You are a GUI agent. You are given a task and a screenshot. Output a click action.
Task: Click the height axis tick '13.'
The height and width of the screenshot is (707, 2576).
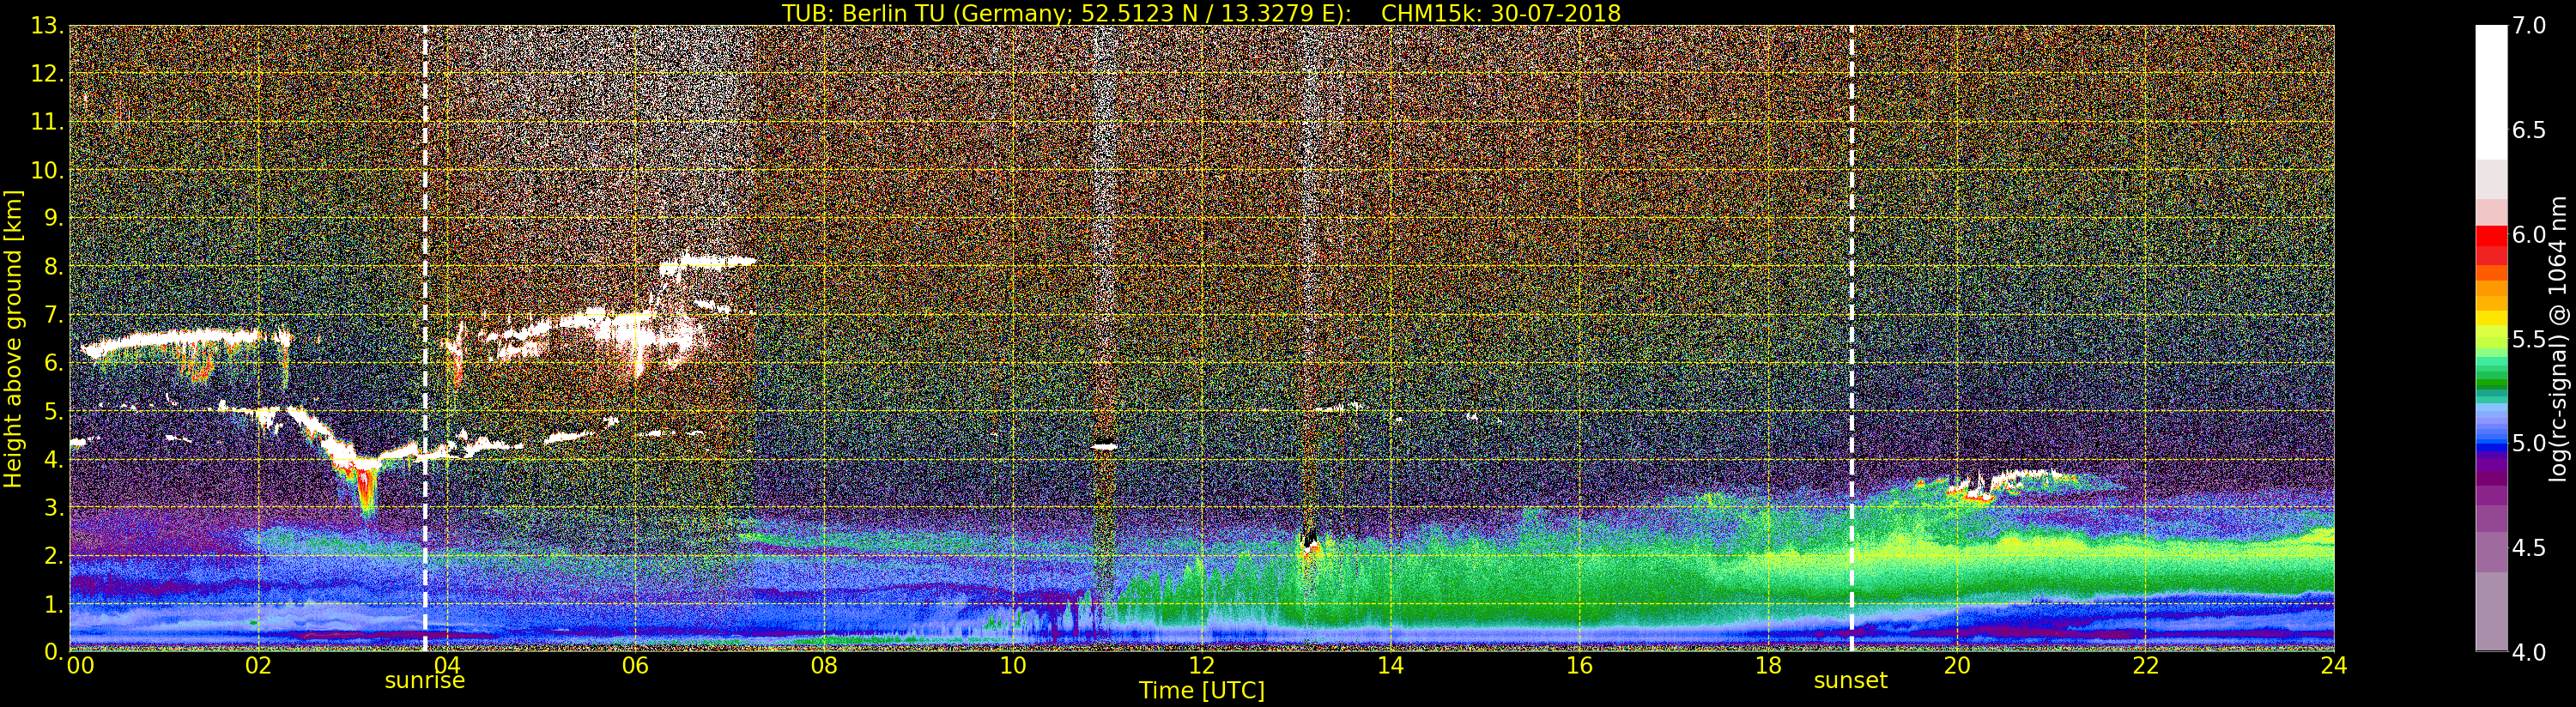47,26
